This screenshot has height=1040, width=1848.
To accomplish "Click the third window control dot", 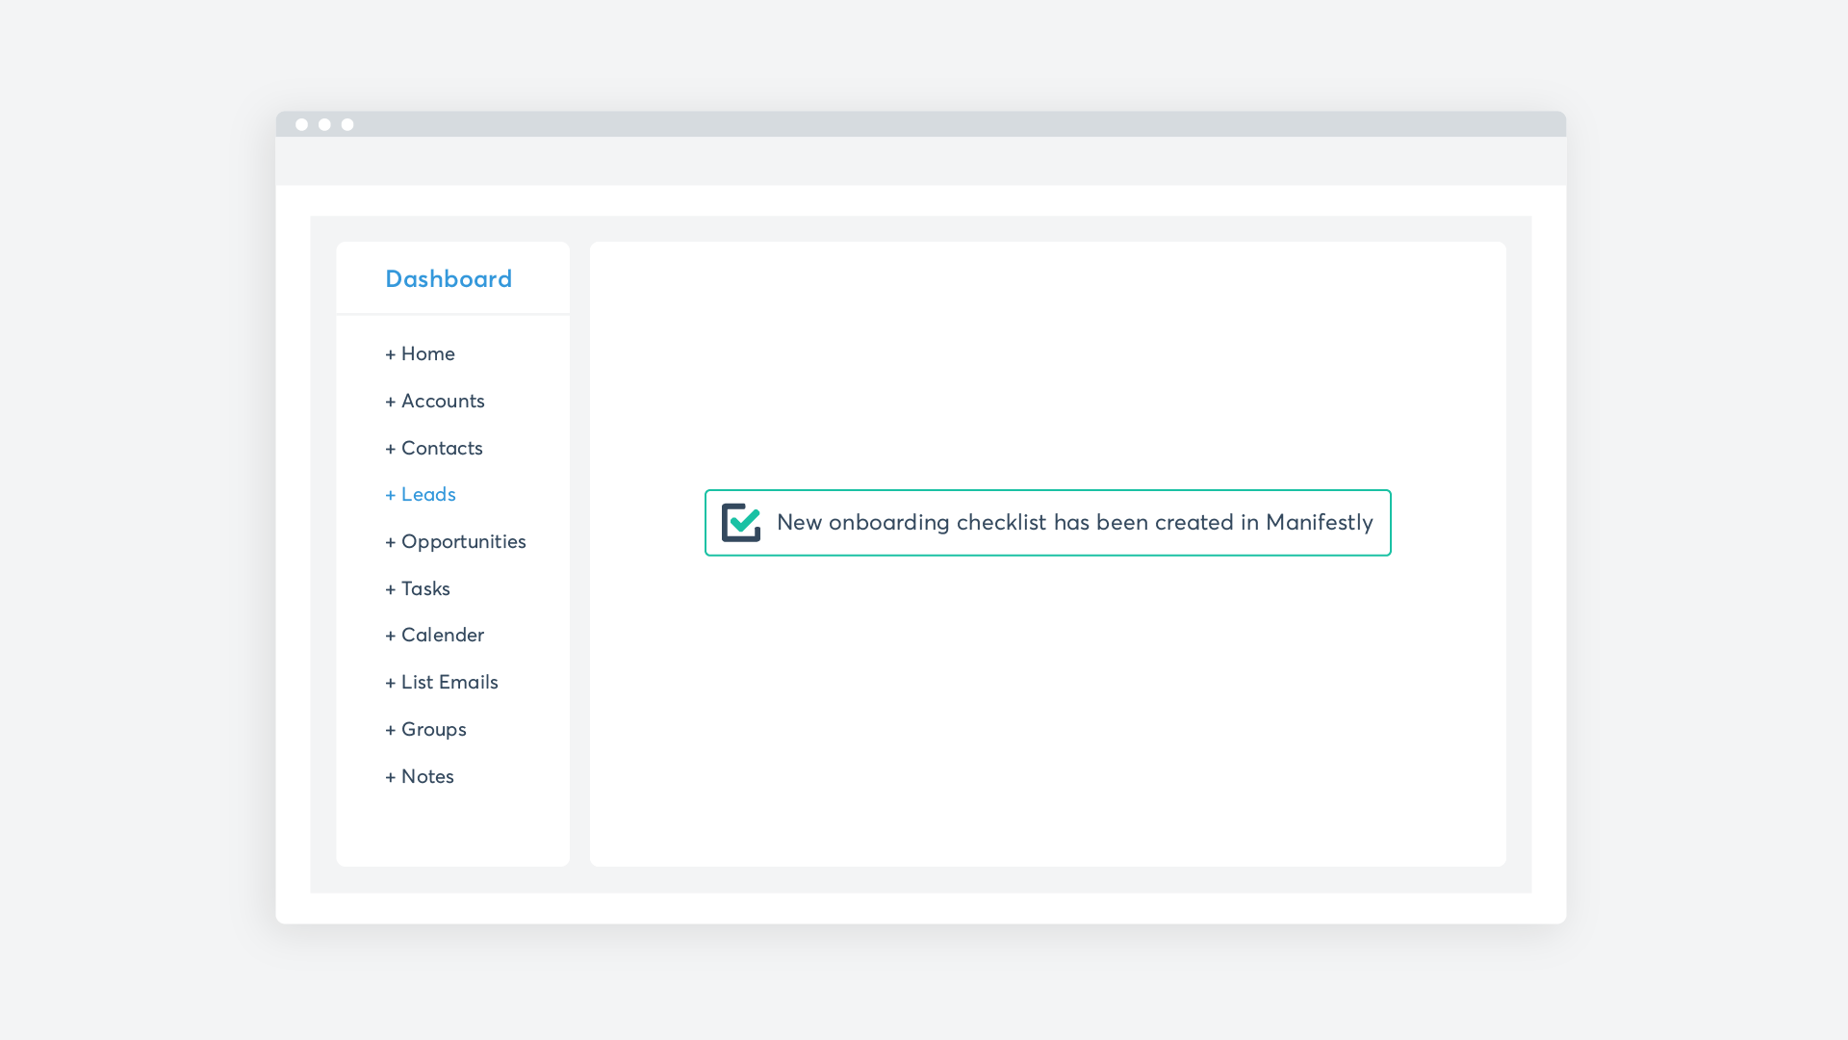I will coord(347,124).
